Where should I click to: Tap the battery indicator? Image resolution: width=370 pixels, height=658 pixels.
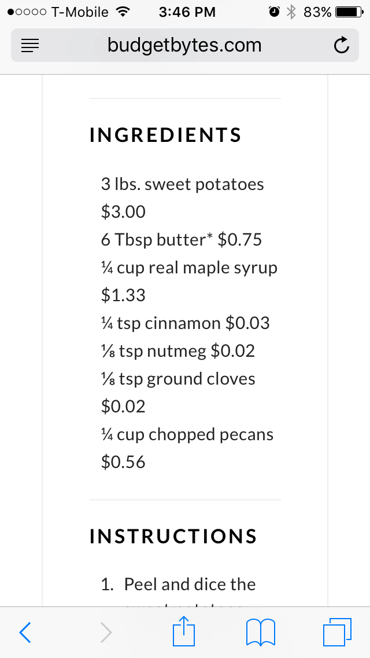tap(347, 10)
